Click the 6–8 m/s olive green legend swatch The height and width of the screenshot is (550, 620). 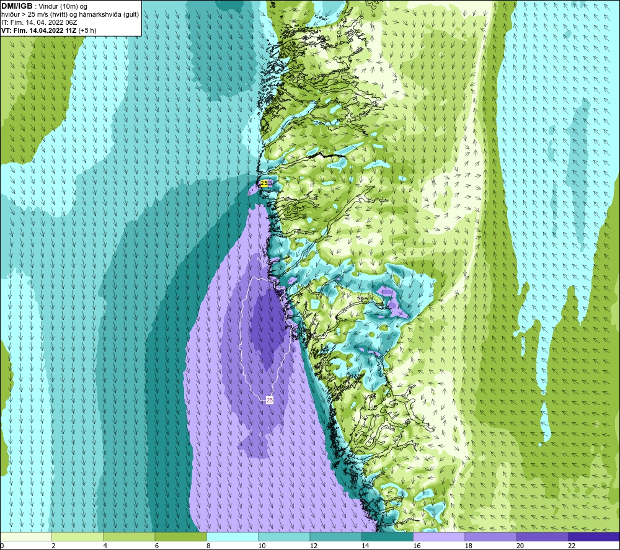tap(180, 536)
